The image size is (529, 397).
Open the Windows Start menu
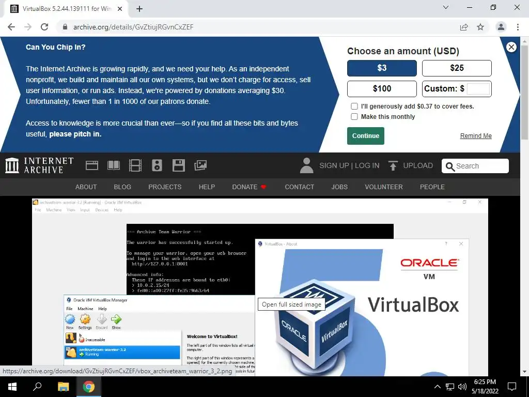pos(12,387)
